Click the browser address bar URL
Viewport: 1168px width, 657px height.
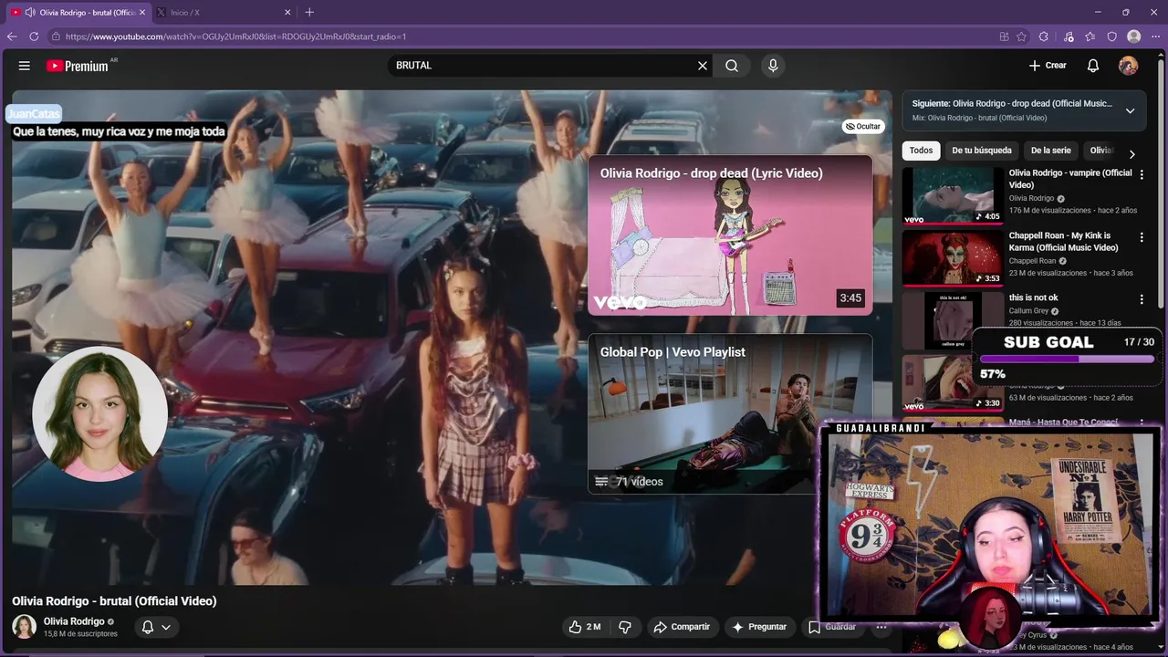235,36
